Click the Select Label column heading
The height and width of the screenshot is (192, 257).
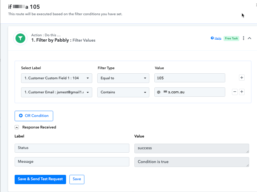point(31,68)
